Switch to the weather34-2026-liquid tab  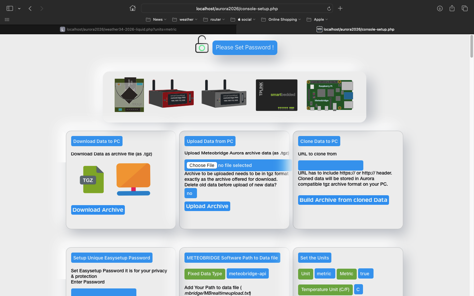(x=119, y=29)
